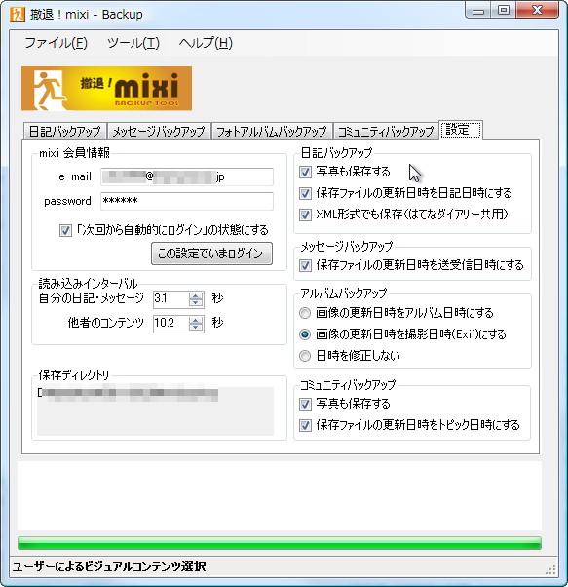The height and width of the screenshot is (587, 568).
Task: Select 画像の更新日時を撮影日時(Exif)にする radio button
Action: click(x=305, y=334)
